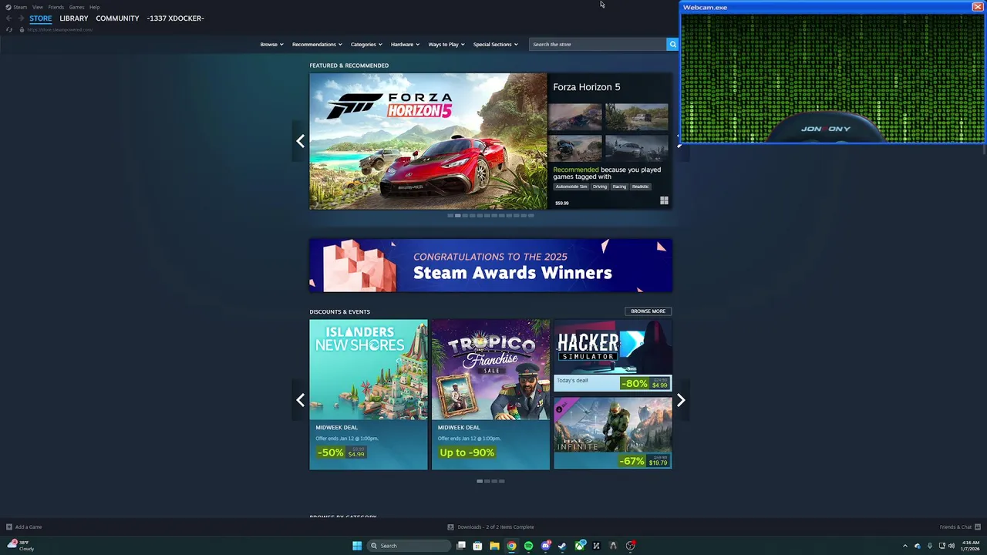Screen dimensions: 987x555
Task: Click the page reload icon
Action: pos(9,29)
